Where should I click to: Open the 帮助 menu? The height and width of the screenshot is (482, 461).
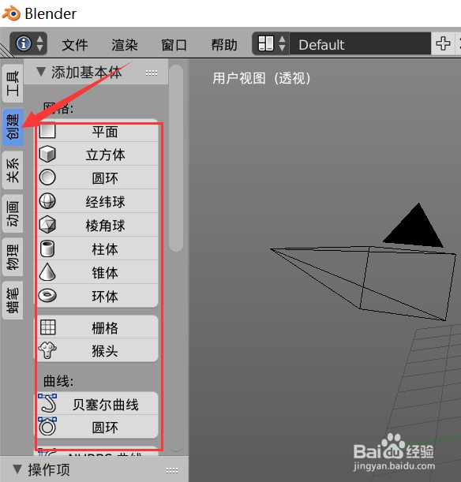click(x=224, y=45)
